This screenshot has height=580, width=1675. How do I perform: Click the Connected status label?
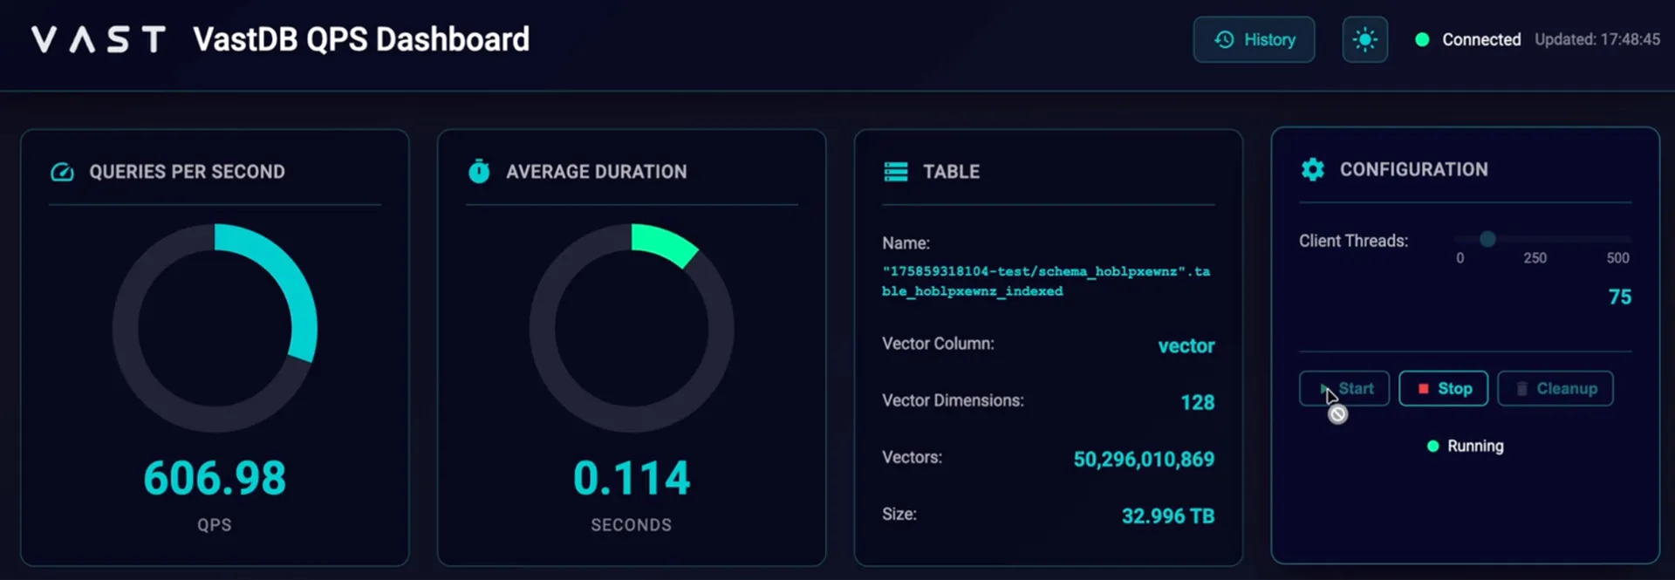click(x=1481, y=39)
